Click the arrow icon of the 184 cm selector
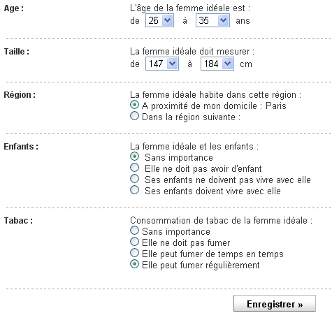The width and height of the screenshot is (332, 320). pyautogui.click(x=227, y=64)
